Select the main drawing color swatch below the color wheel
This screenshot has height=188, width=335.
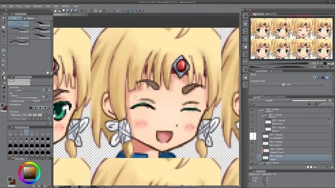coord(10,179)
